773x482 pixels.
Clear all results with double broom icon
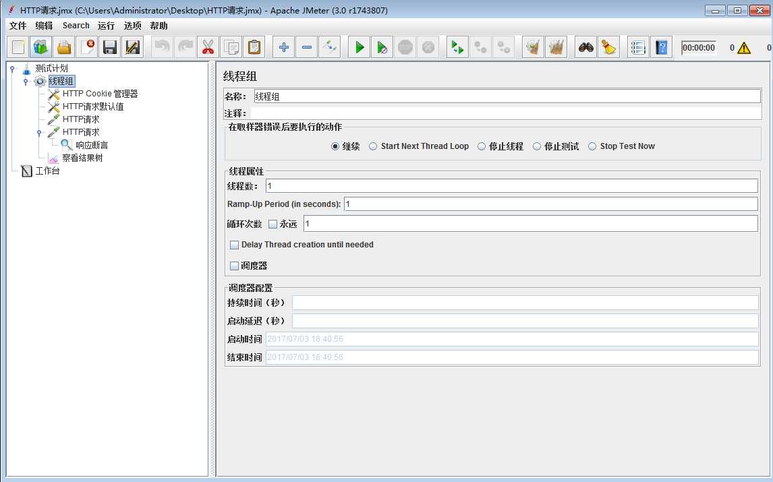(556, 47)
